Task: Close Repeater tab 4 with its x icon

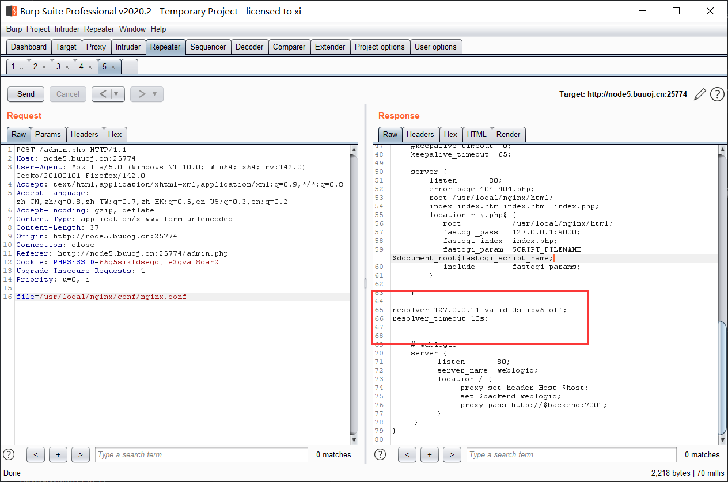Action: [x=90, y=67]
